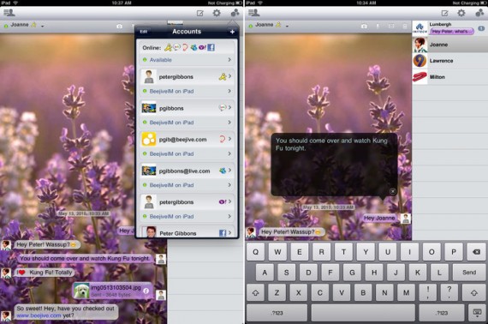Open buddy list icon in right screenshot
This screenshot has height=324, width=488.
click(254, 13)
